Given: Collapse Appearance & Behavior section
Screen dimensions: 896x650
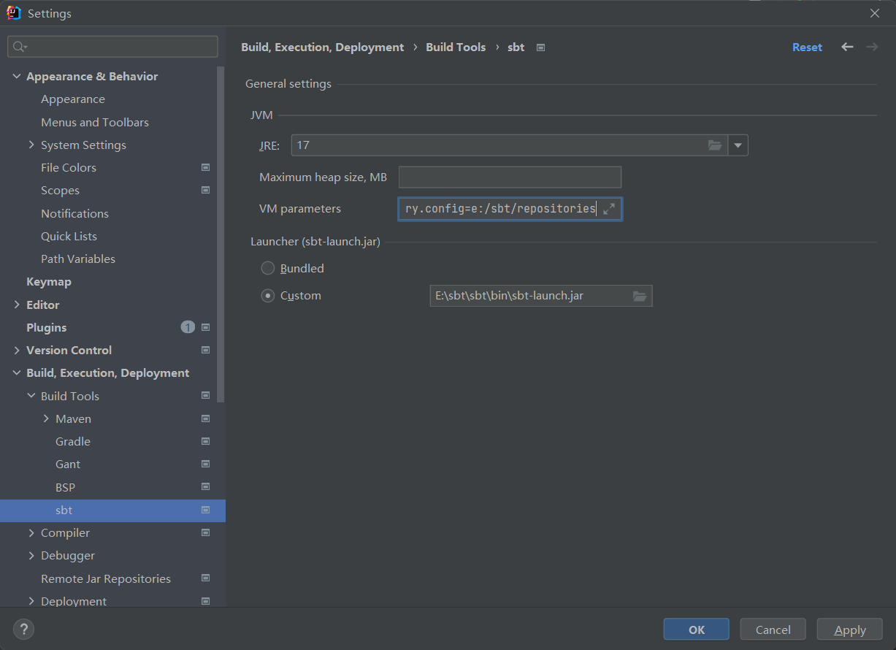Looking at the screenshot, I should tap(17, 76).
